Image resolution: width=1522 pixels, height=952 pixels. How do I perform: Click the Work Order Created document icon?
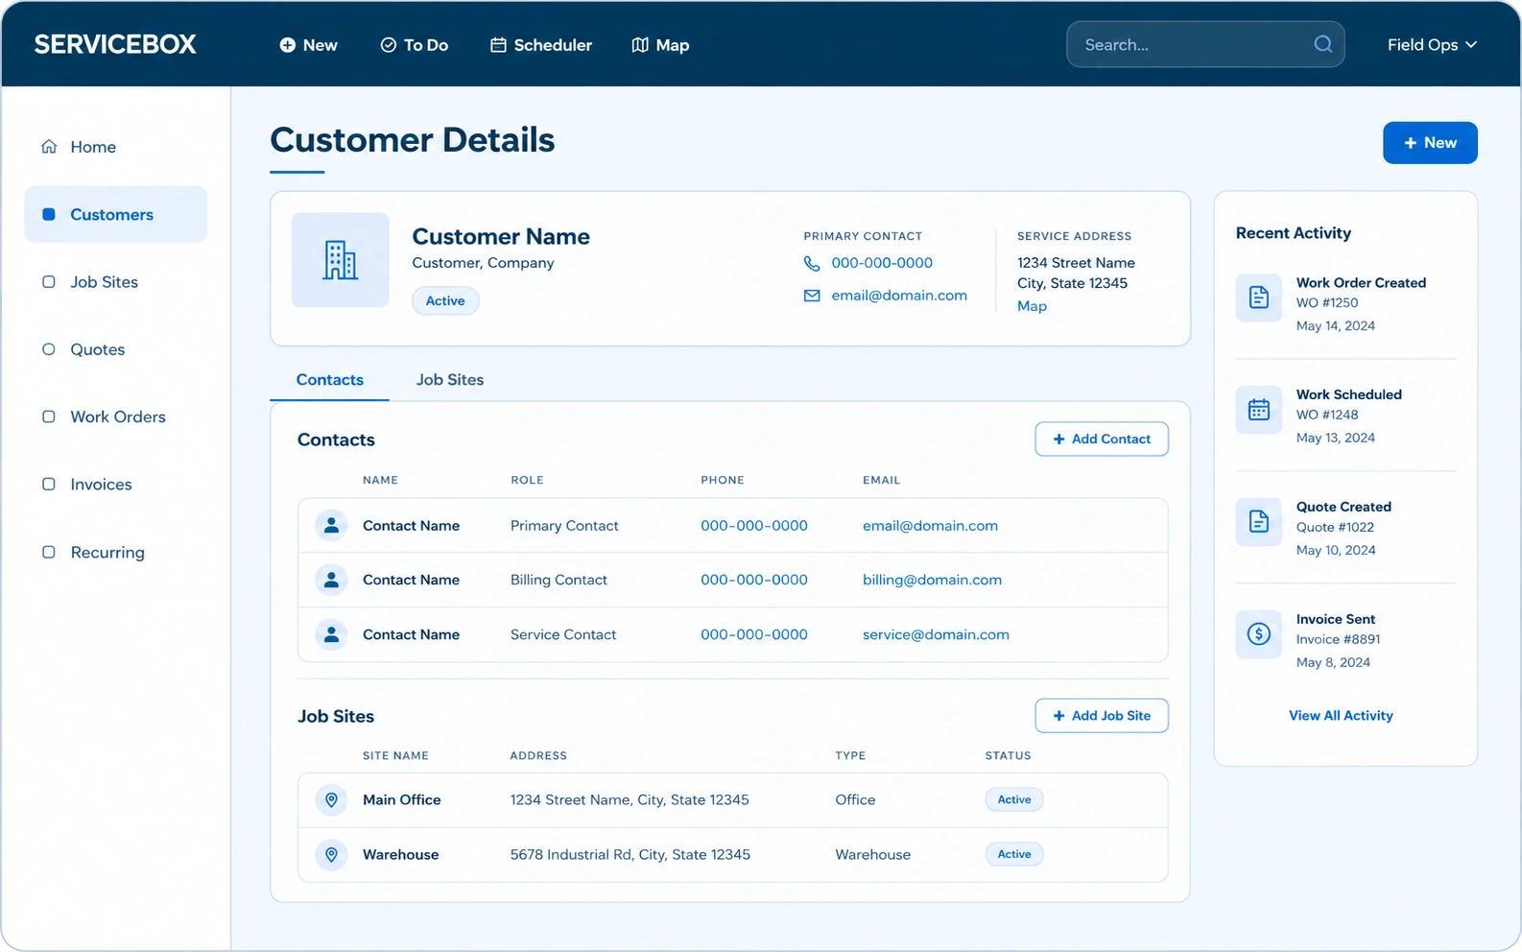click(1259, 297)
